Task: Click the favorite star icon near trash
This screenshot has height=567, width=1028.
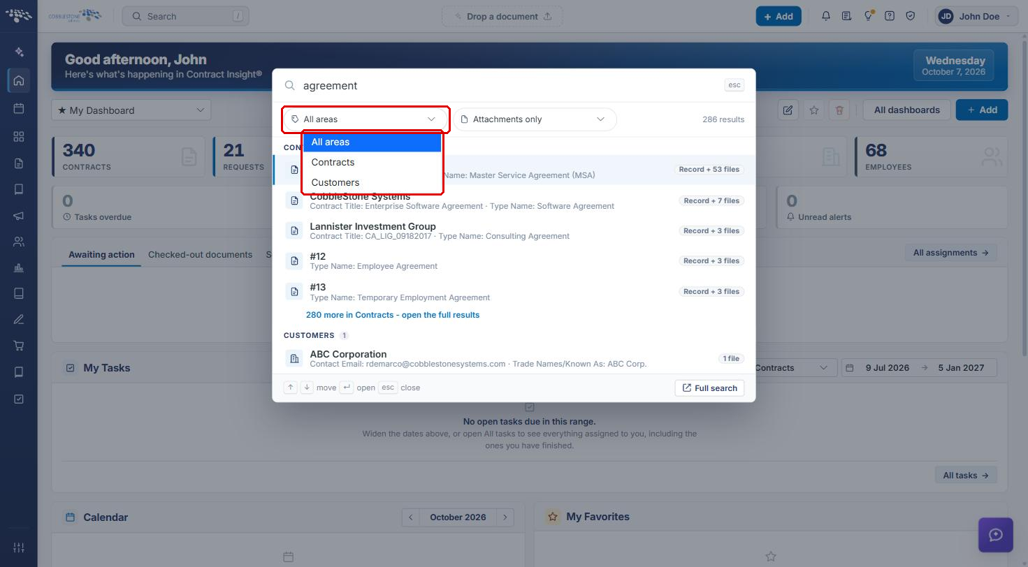Action: pos(813,110)
